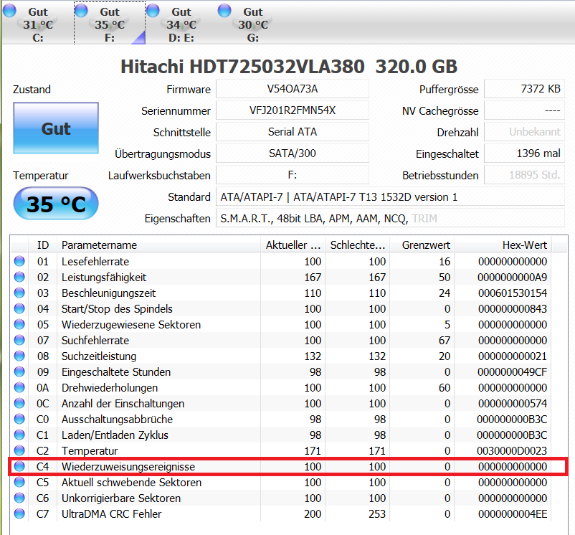Click hex value 0000000000A9
Screen dimensions: 575x535
coord(513,278)
